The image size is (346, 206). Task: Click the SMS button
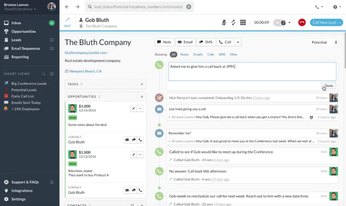[206, 42]
